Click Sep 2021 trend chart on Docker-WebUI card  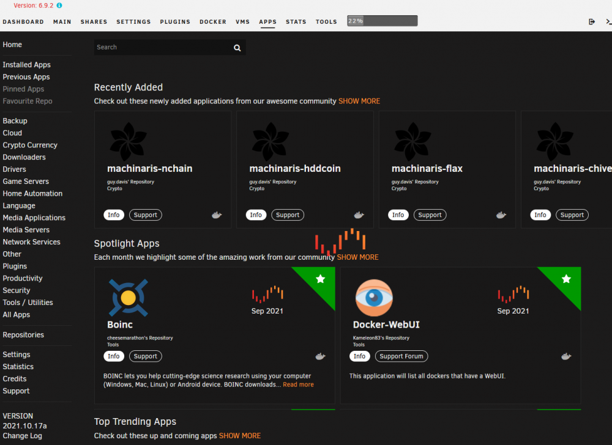click(x=513, y=294)
